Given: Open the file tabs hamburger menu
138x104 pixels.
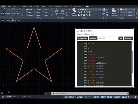Looking at the screenshot, I should [x=3, y=21].
